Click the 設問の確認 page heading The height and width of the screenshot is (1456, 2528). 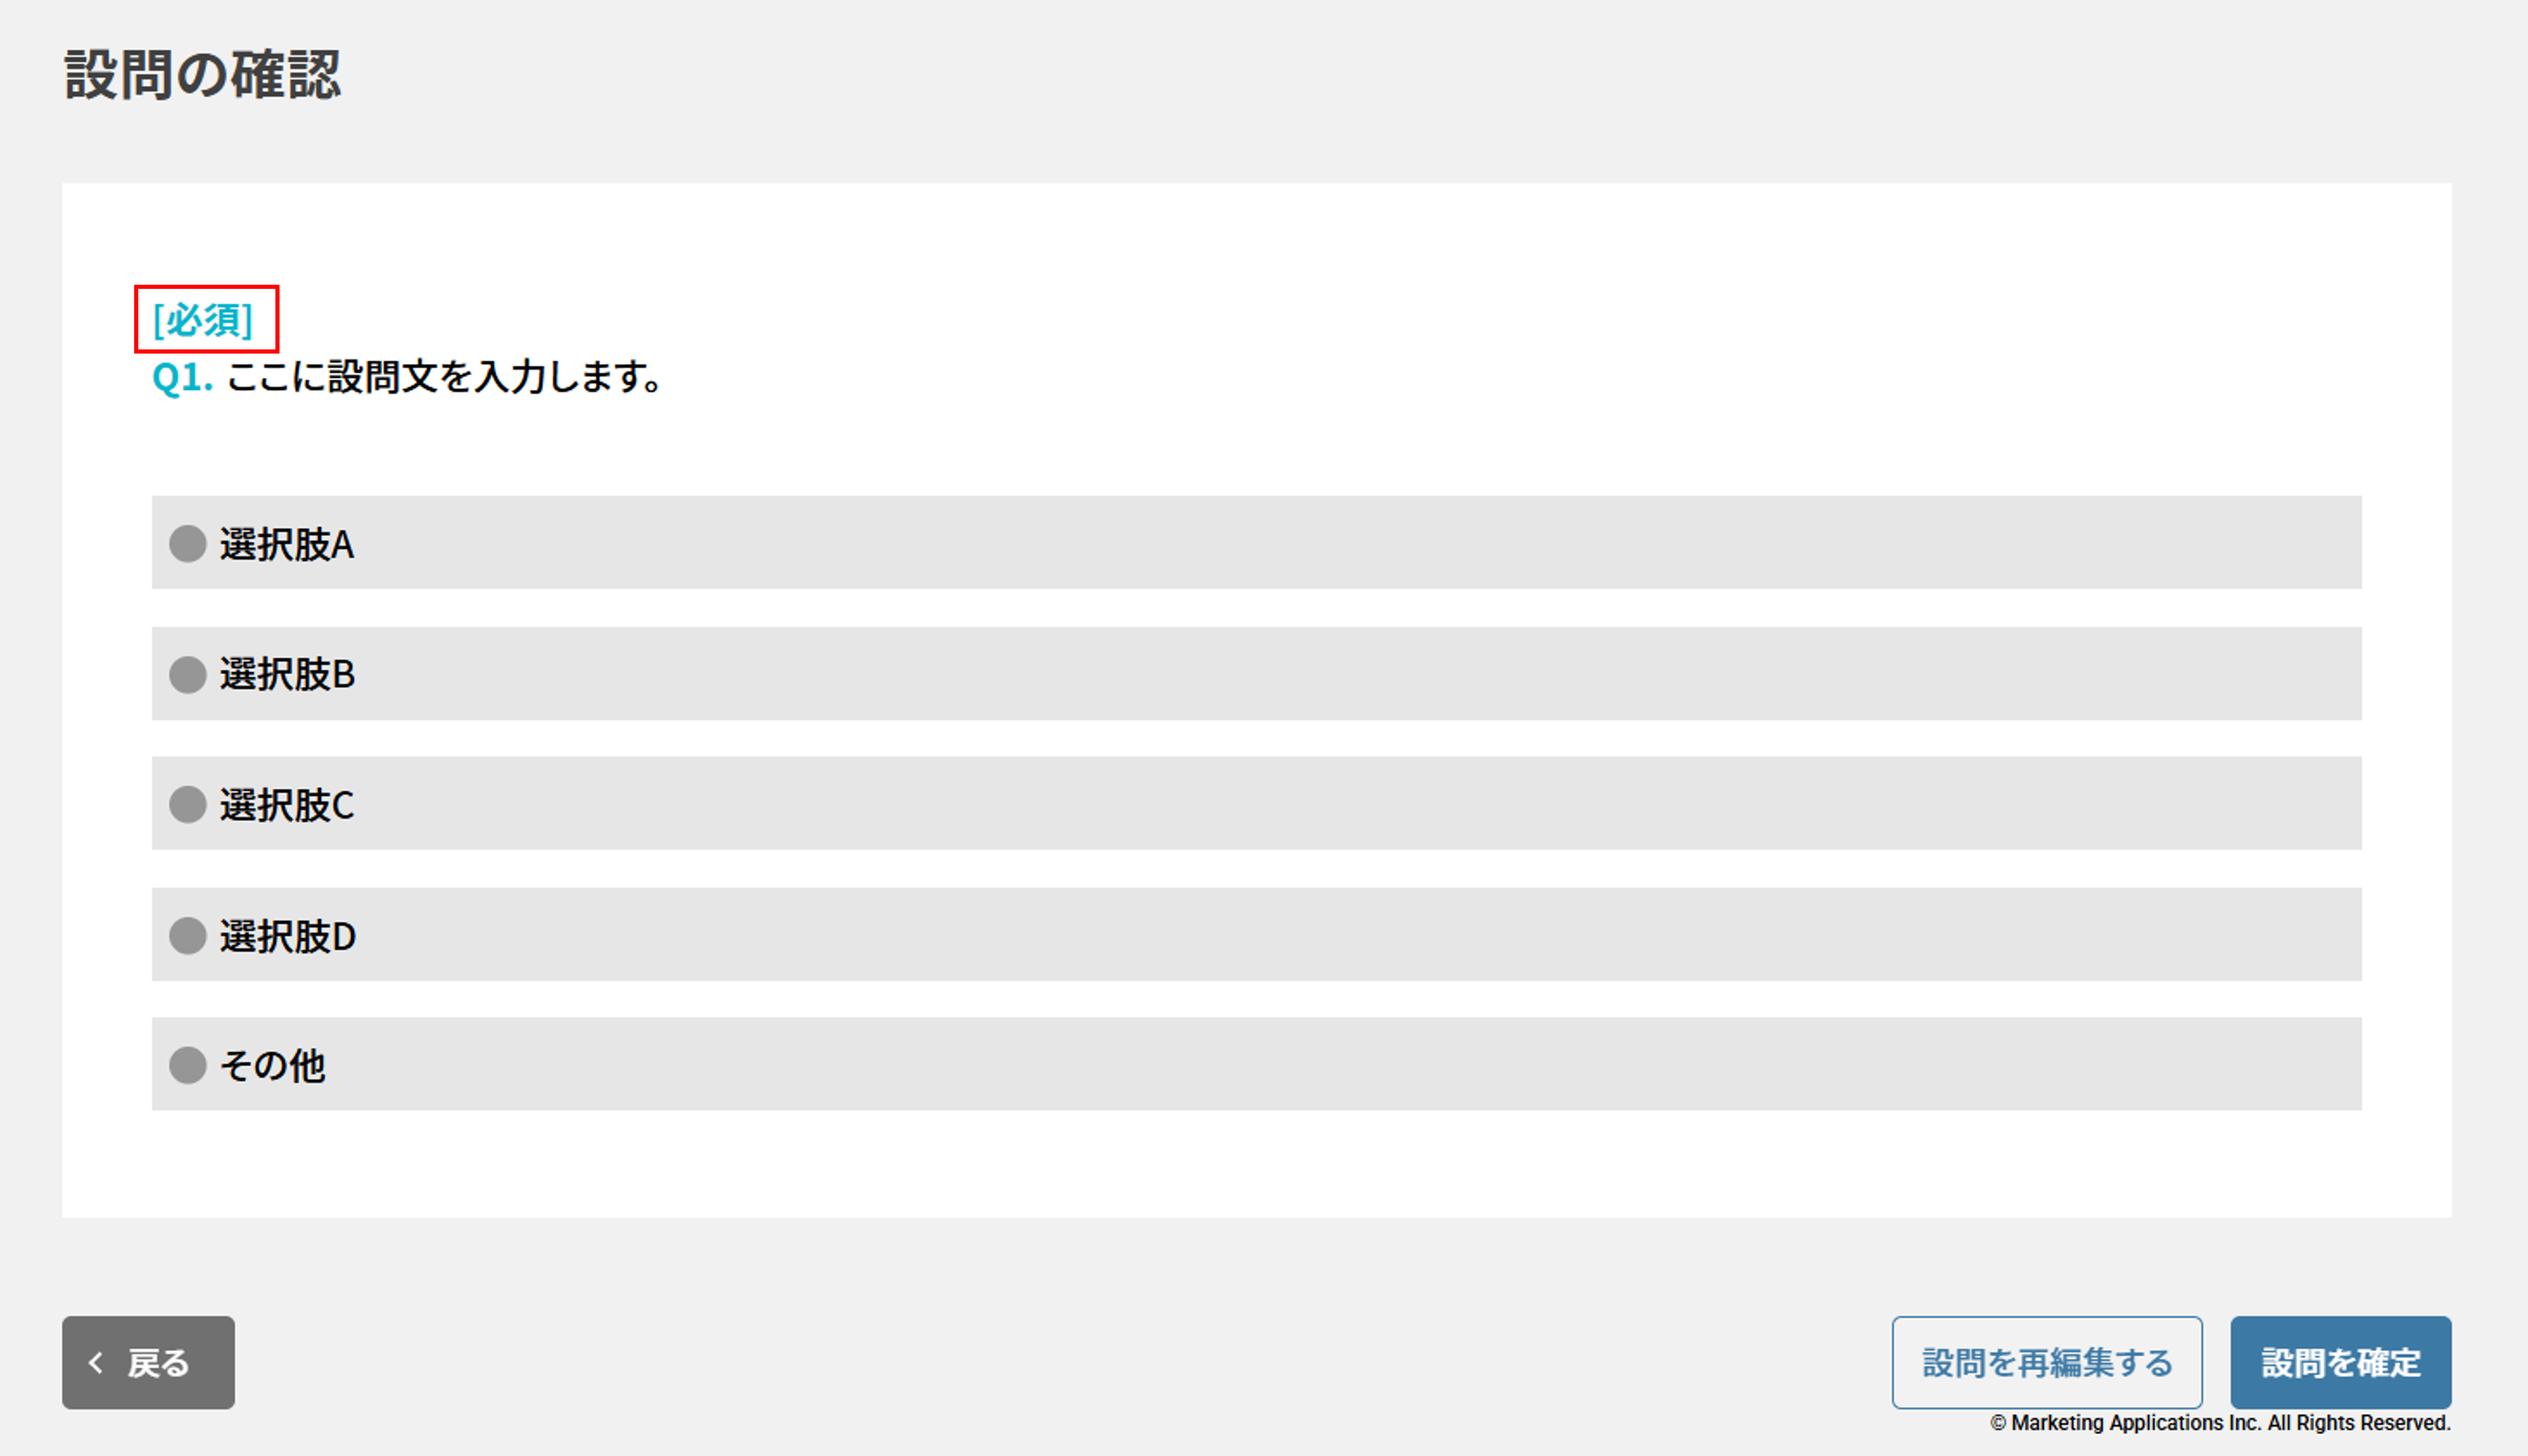click(203, 75)
